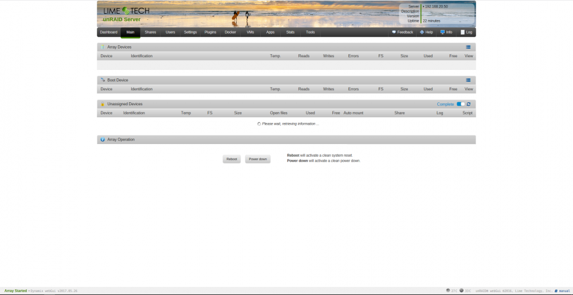Click the Reboot button
The height and width of the screenshot is (295, 573).
[231, 159]
